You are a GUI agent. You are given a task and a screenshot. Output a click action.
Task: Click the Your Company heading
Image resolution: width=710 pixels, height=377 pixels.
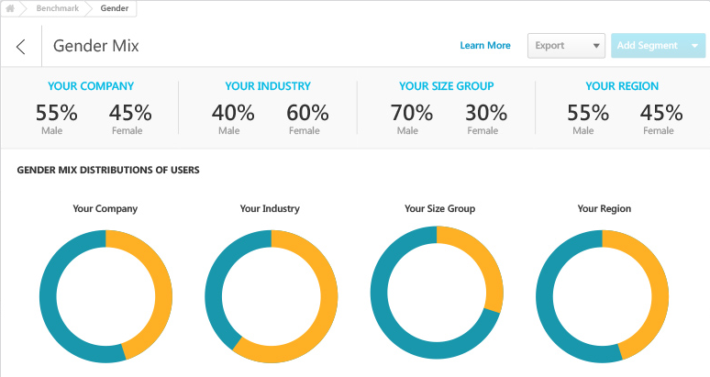coord(91,86)
